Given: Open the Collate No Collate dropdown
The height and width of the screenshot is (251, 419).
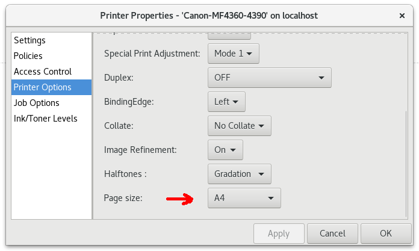Looking at the screenshot, I should pyautogui.click(x=240, y=126).
